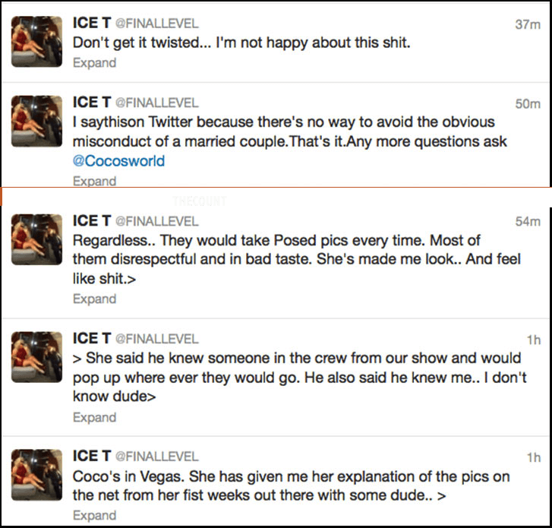Click the 1h timestamp on 'Coco's in Vegas' tweet

point(533,457)
